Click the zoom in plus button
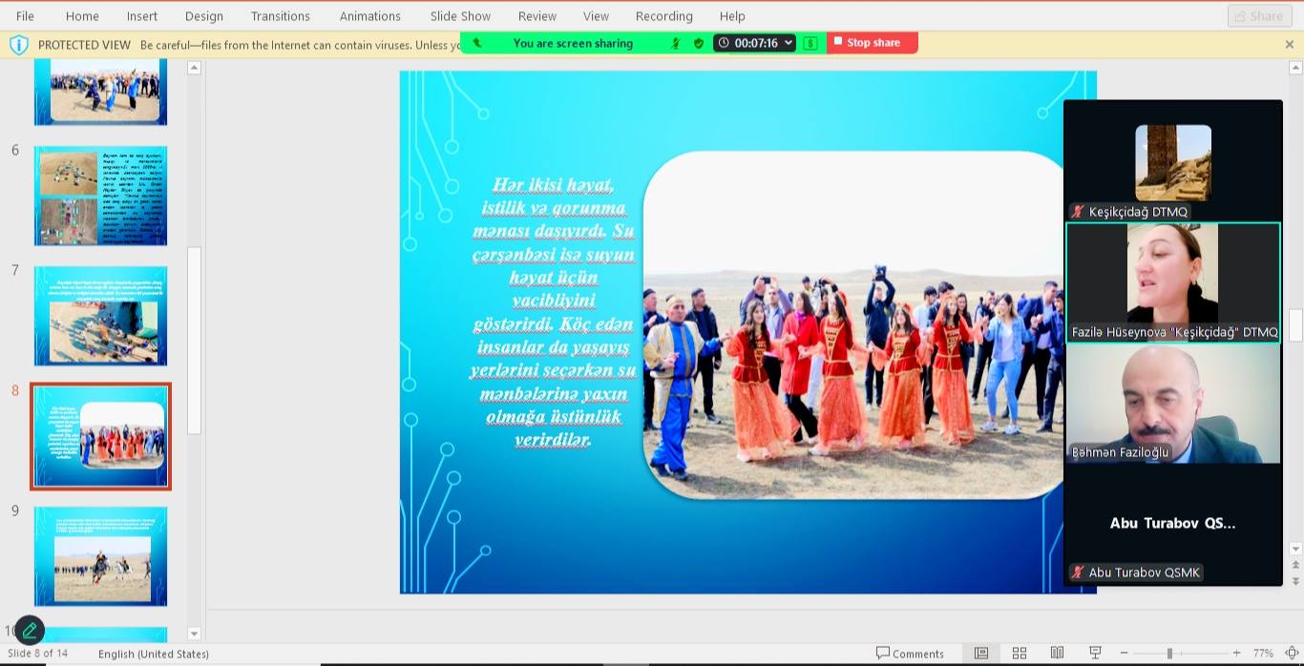Image resolution: width=1304 pixels, height=666 pixels. [x=1236, y=654]
